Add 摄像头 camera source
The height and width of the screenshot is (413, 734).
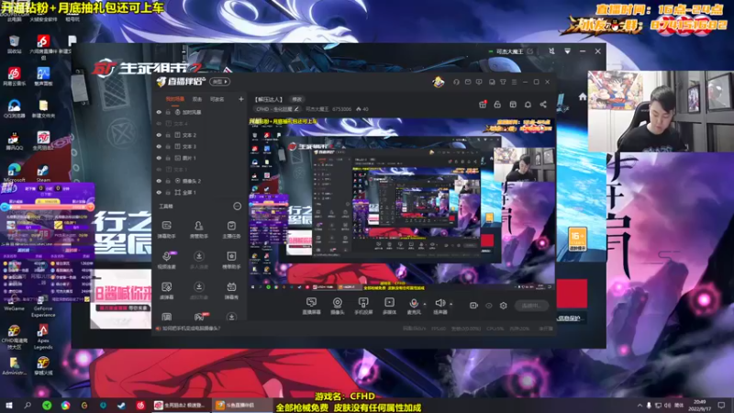tap(338, 306)
